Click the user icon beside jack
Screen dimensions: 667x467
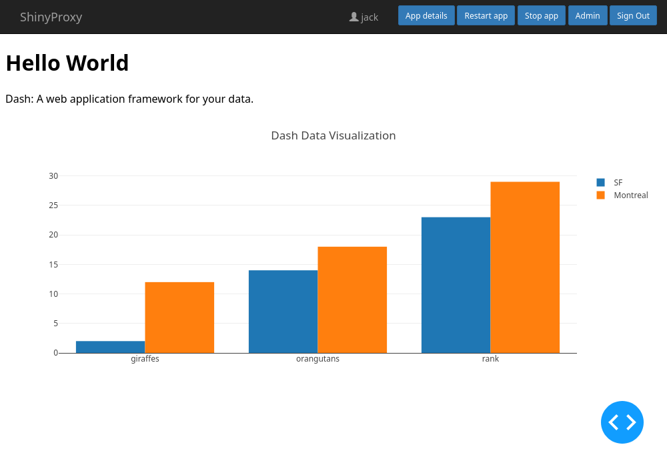point(354,17)
